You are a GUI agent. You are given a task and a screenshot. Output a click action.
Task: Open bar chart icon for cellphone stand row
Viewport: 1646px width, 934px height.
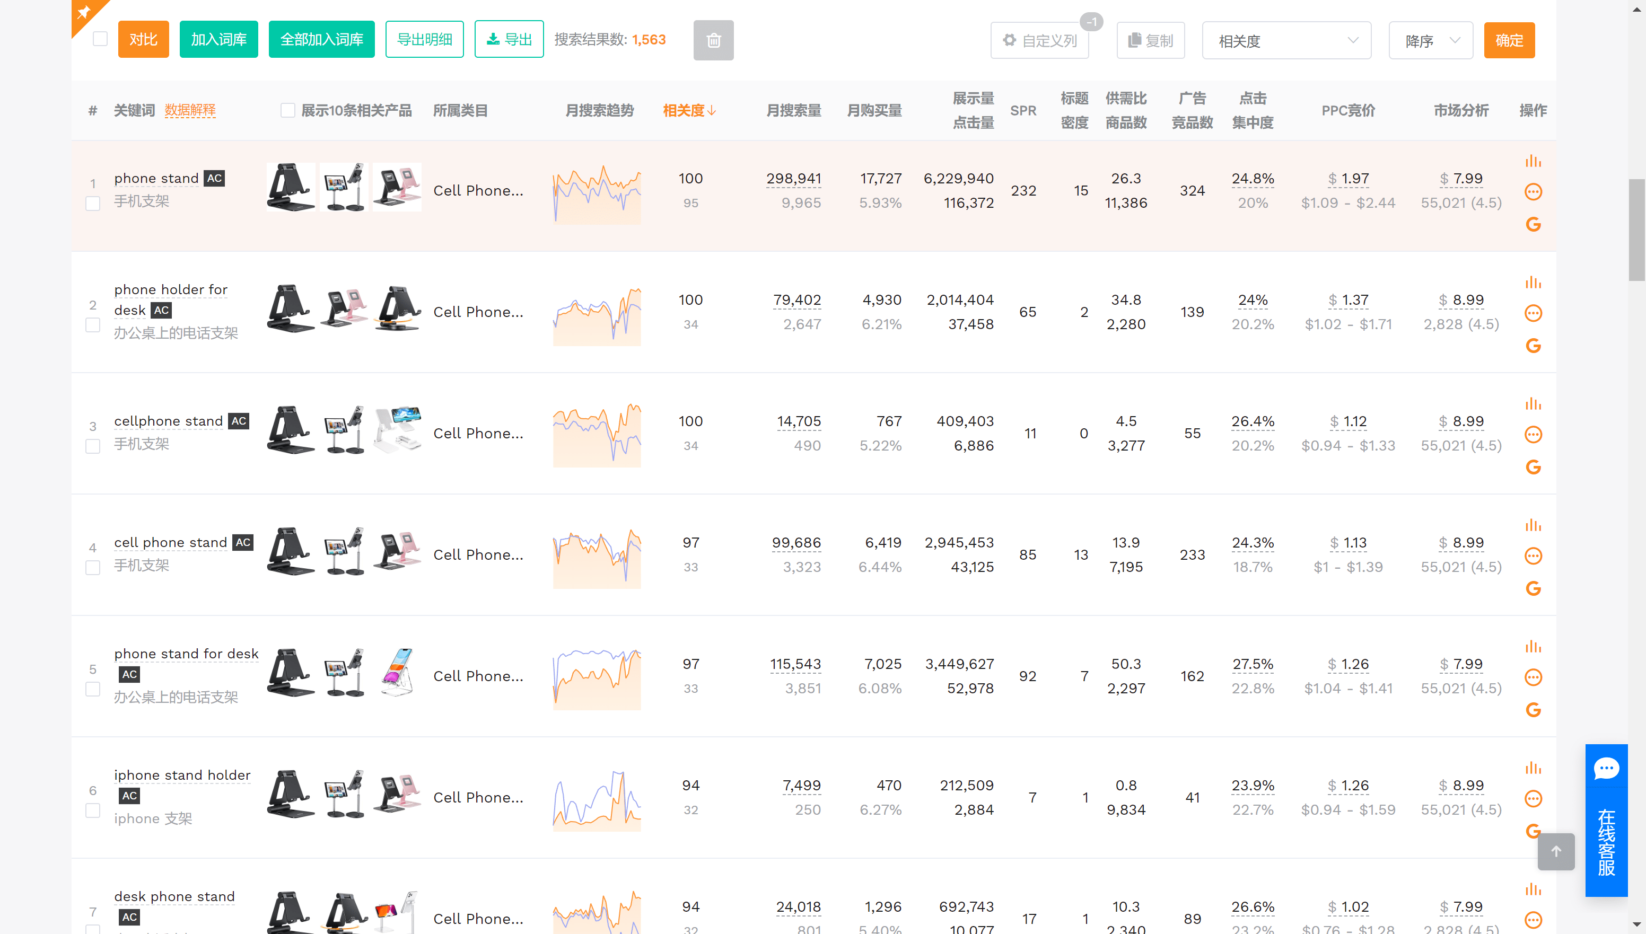pos(1533,403)
